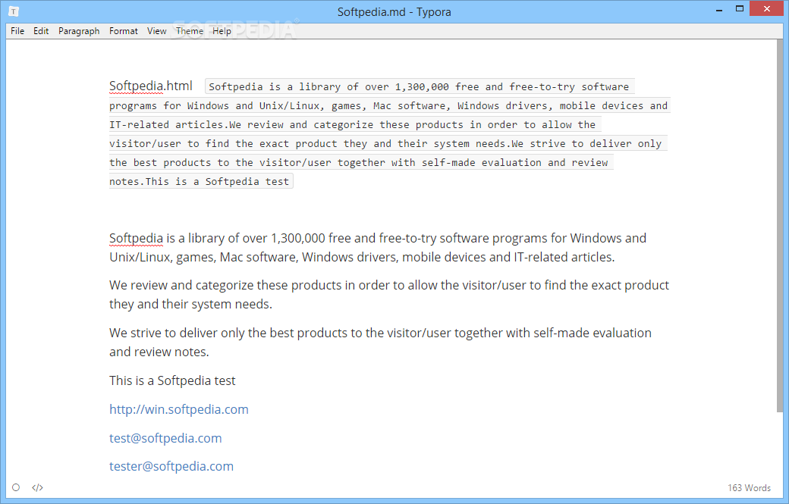Open the Edit menu
Viewport: 789px width, 504px height.
41,31
